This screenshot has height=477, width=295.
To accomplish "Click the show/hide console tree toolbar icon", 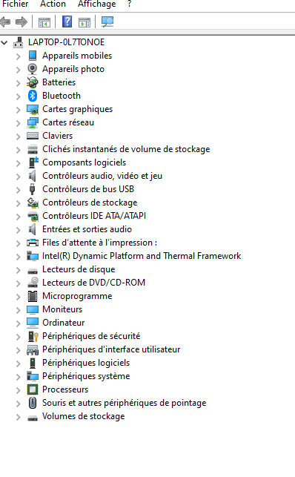I will point(44,22).
